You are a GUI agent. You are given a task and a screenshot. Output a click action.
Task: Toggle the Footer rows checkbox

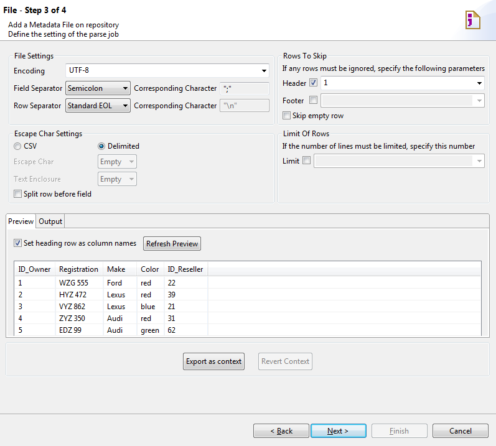point(313,100)
